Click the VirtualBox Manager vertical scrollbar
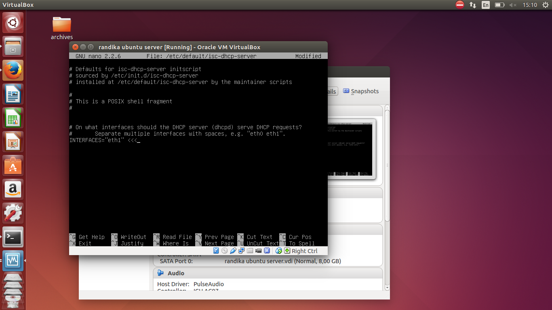Image resolution: width=552 pixels, height=310 pixels. 387,198
